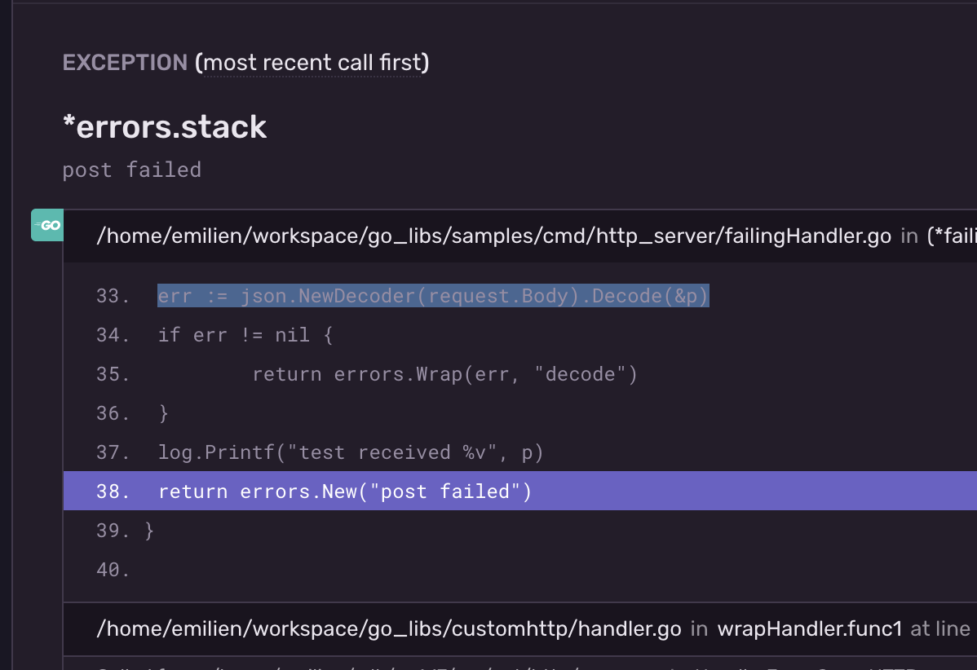Click "at line" text in handler.go frame
Viewport: 977px width, 670px height.
tap(940, 629)
